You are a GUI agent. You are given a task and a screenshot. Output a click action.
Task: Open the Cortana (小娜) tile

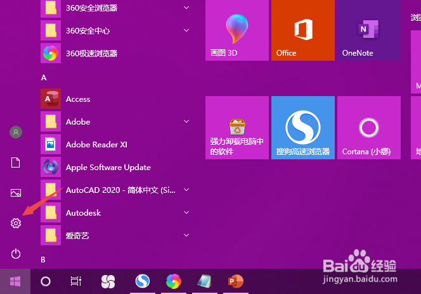369,128
